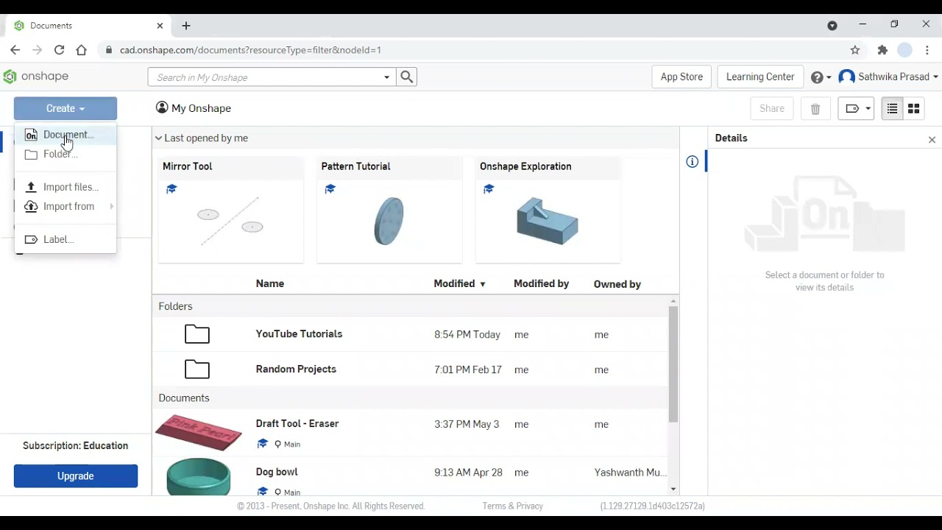
Task: Click the Onshape logo
Action: [x=36, y=77]
